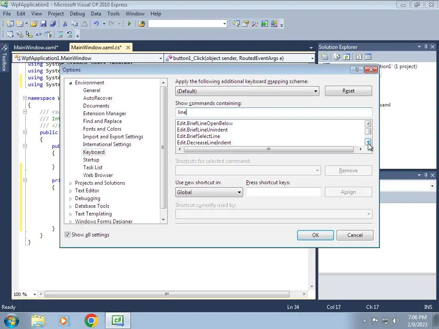
Task: Click the Show commands containing text field
Action: (x=274, y=112)
